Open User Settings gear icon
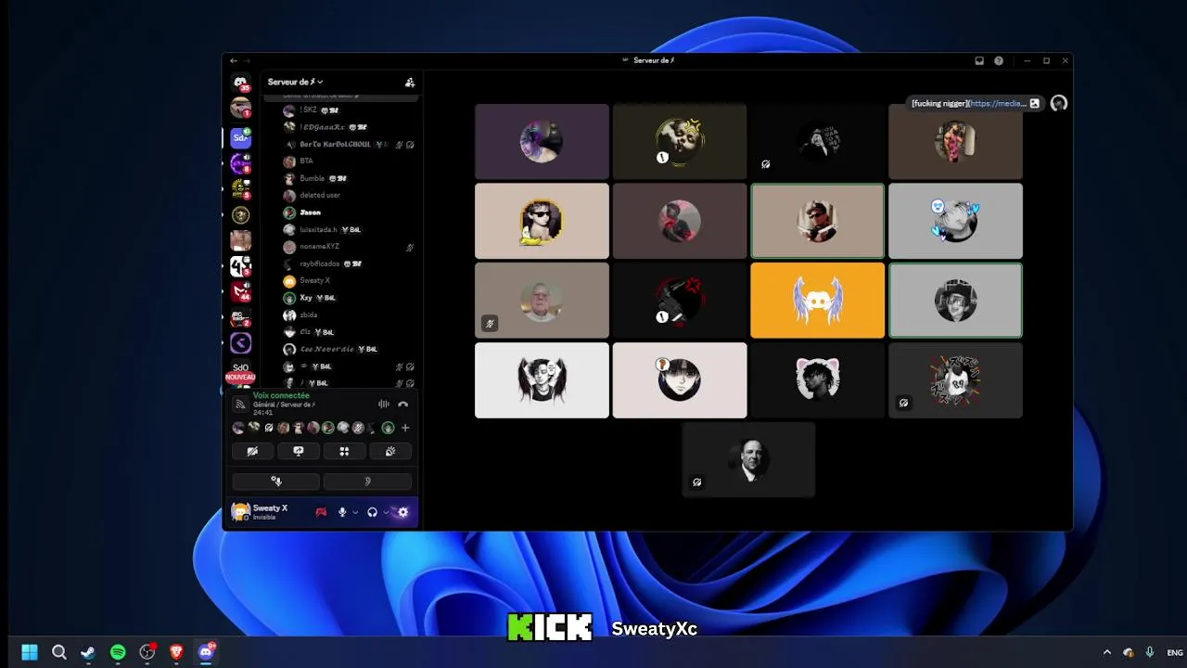Viewport: 1187px width, 668px height. tap(402, 512)
